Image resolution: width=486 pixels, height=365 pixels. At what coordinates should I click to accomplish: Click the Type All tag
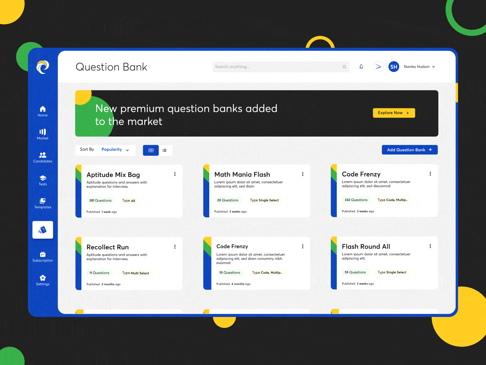[x=129, y=200]
